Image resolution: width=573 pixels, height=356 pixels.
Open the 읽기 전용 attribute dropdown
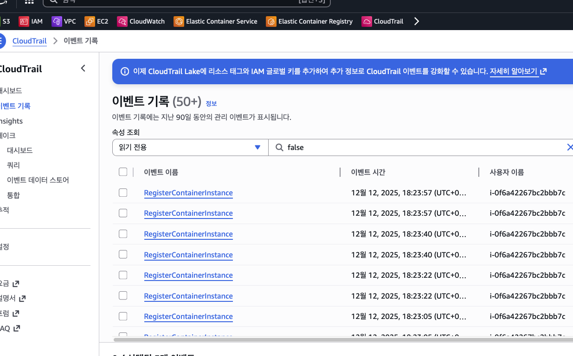pos(190,147)
